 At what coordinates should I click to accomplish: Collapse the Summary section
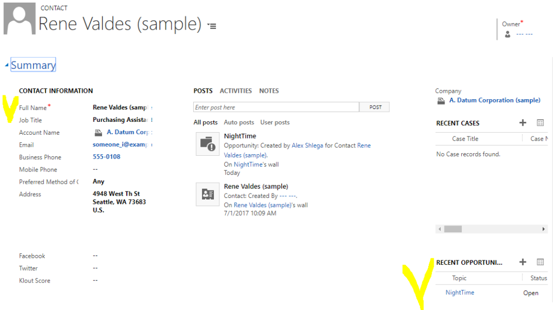[7, 65]
